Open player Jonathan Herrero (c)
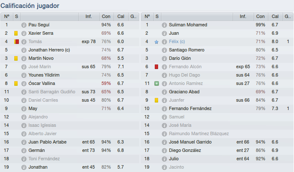This screenshot has width=294, height=172. [49, 50]
